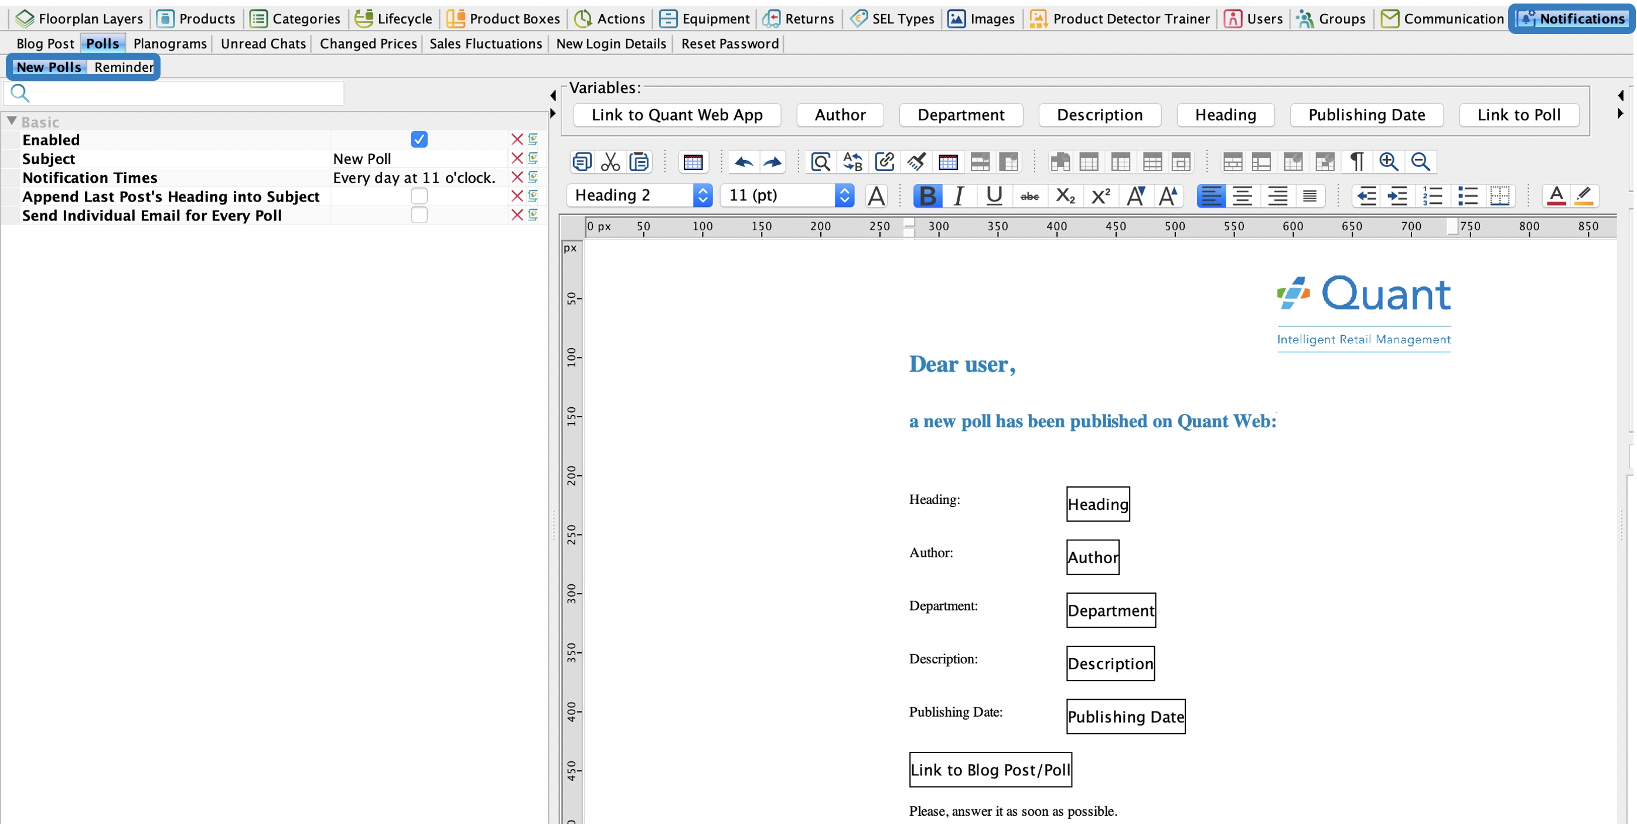Click the search field in the settings panel
Viewport: 1637px width, 824px height.
(175, 93)
